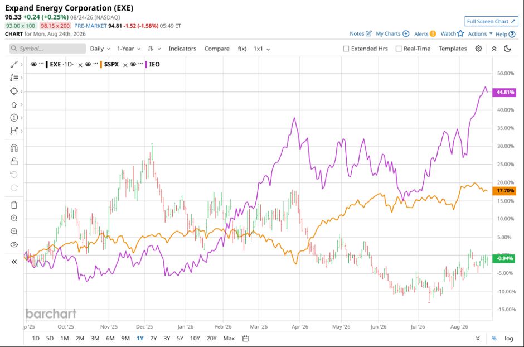This screenshot has width=524, height=347.
Task: Choose the shapes drawing tool
Action: (14, 91)
